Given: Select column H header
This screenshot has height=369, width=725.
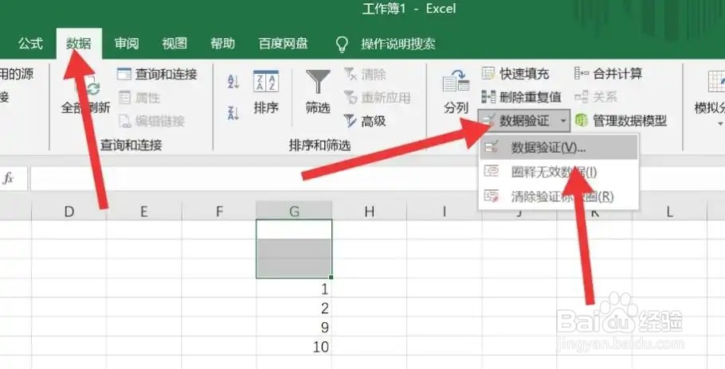Looking at the screenshot, I should pos(369,212).
